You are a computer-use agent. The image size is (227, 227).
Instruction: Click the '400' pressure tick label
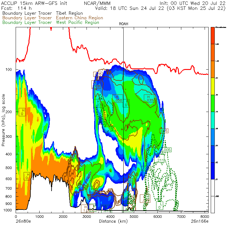9,154
